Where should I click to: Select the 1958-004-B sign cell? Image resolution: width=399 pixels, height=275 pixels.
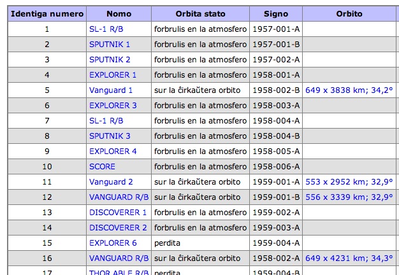[276, 136]
